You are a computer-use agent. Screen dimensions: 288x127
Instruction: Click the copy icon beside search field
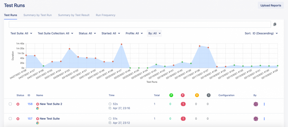(x=275, y=24)
